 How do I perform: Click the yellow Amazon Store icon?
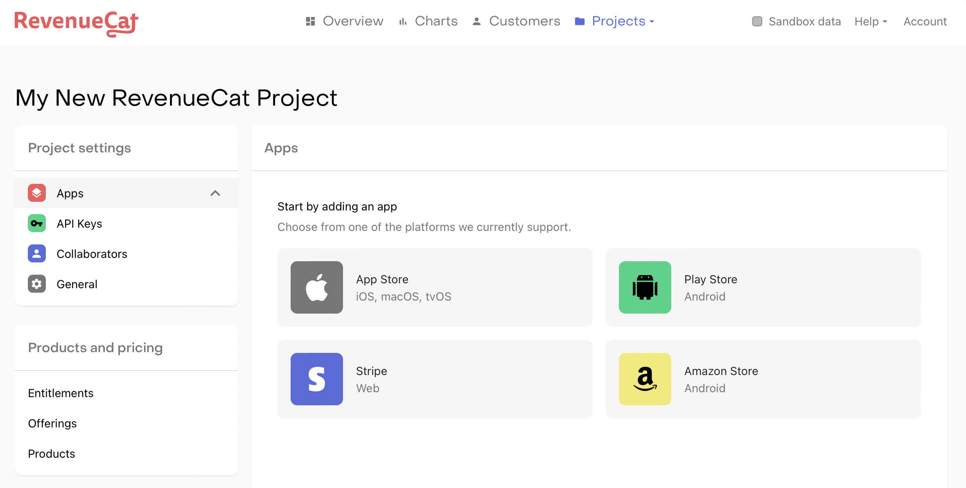(x=645, y=379)
